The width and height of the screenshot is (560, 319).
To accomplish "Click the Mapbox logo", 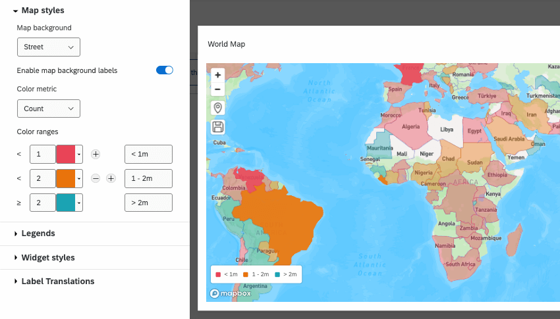I will [231, 293].
